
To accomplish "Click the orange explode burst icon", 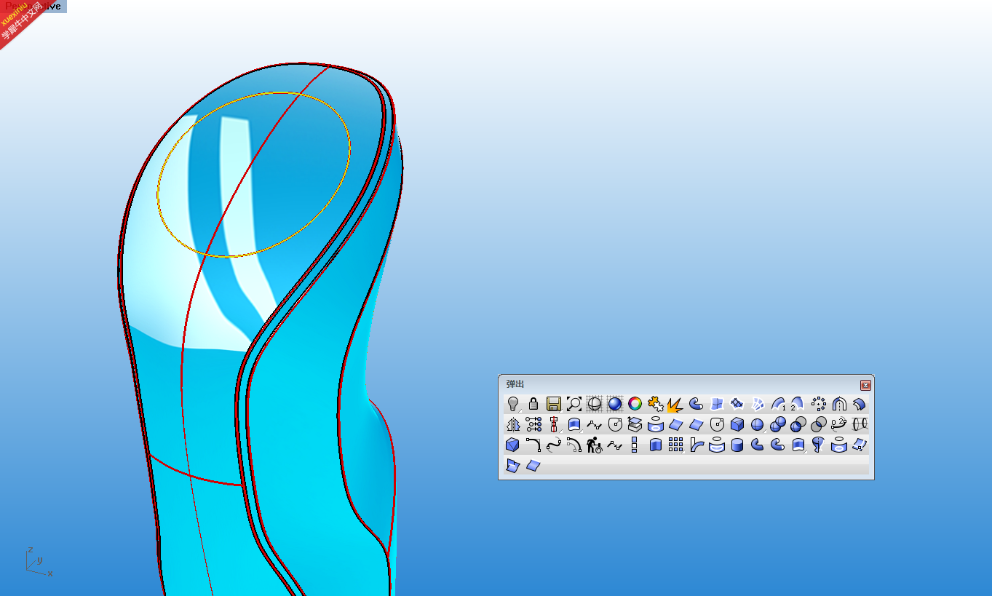I will click(675, 405).
